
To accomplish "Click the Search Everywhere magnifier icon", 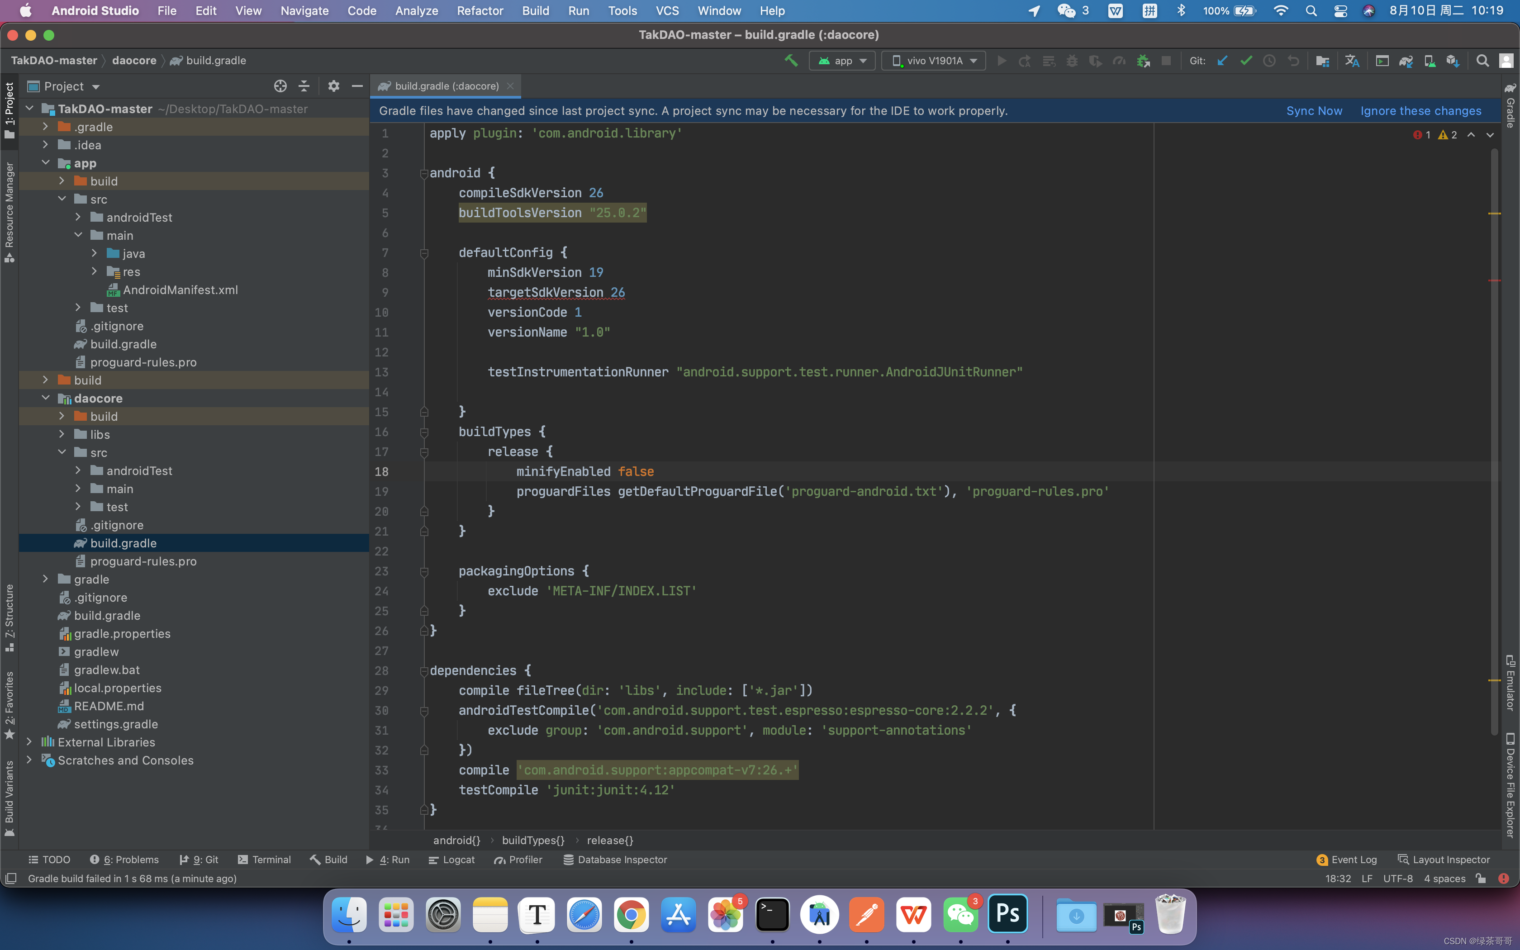I will [x=1482, y=60].
